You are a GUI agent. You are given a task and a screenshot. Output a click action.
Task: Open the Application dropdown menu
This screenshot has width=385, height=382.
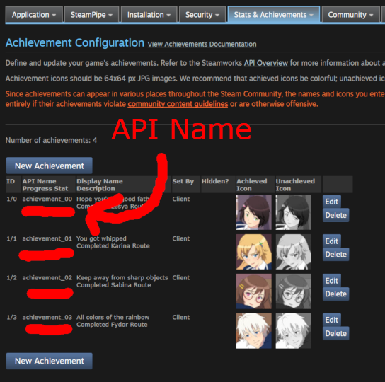pos(34,15)
